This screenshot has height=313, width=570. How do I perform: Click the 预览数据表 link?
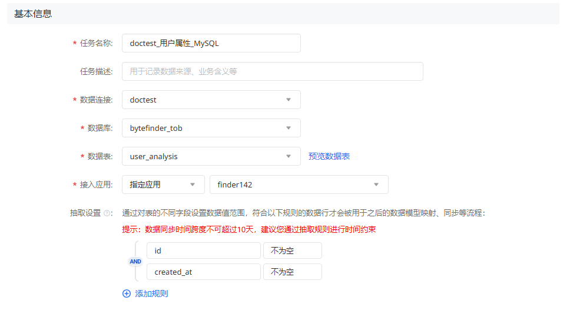pos(329,156)
